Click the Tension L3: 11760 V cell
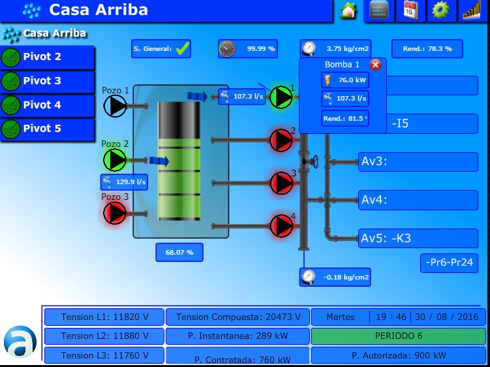Image resolution: width=490 pixels, height=367 pixels. click(104, 355)
